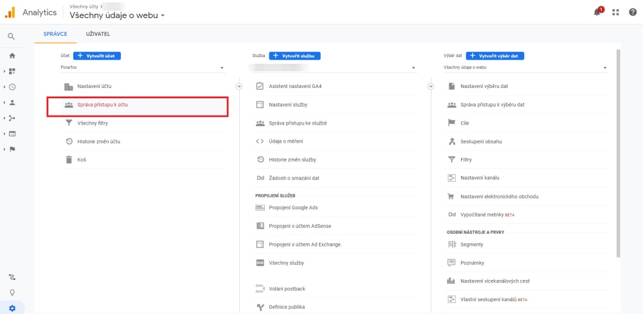
Task: Open the search icon in left sidebar
Action: coord(12,37)
